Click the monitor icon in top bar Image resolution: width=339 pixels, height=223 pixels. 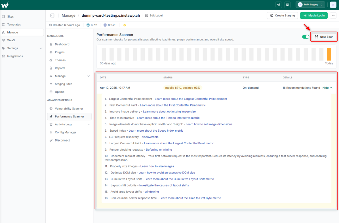(287, 5)
